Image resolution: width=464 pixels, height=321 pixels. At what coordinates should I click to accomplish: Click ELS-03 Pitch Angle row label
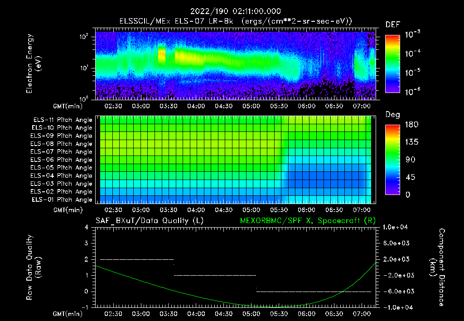point(61,184)
